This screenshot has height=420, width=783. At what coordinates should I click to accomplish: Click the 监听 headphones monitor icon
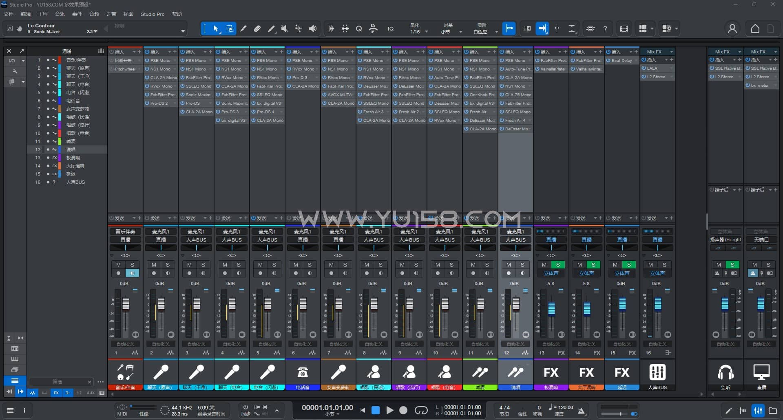pyautogui.click(x=725, y=372)
